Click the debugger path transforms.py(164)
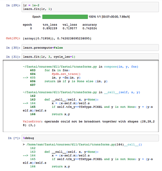162x171 pixels. tap(75, 145)
